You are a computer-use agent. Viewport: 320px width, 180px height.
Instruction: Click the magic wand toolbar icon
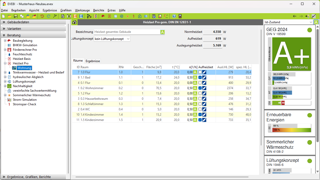(55, 16)
